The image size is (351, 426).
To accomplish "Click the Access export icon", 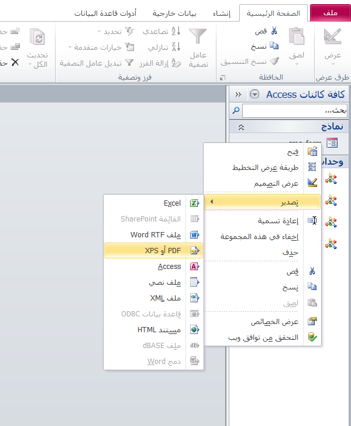I will coord(194,266).
